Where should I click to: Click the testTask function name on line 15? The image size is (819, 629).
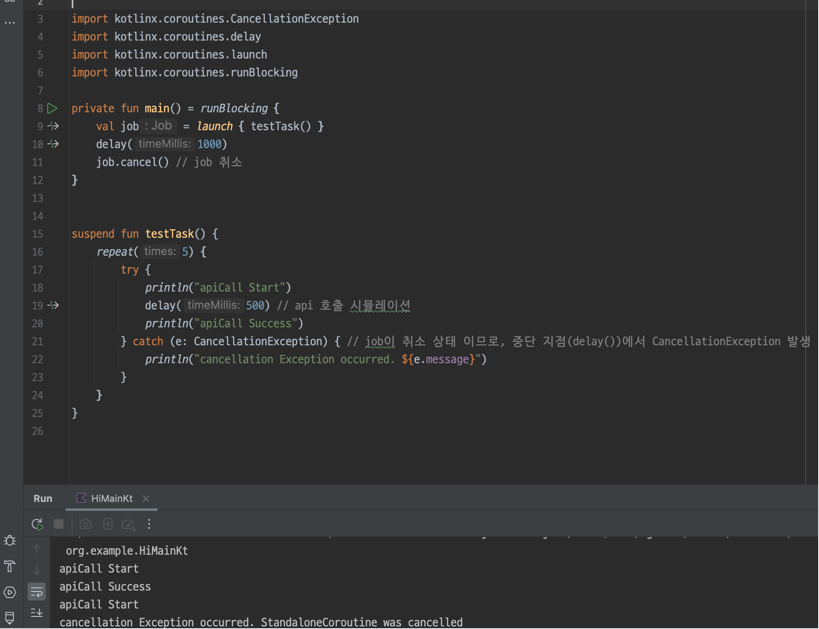(x=170, y=234)
